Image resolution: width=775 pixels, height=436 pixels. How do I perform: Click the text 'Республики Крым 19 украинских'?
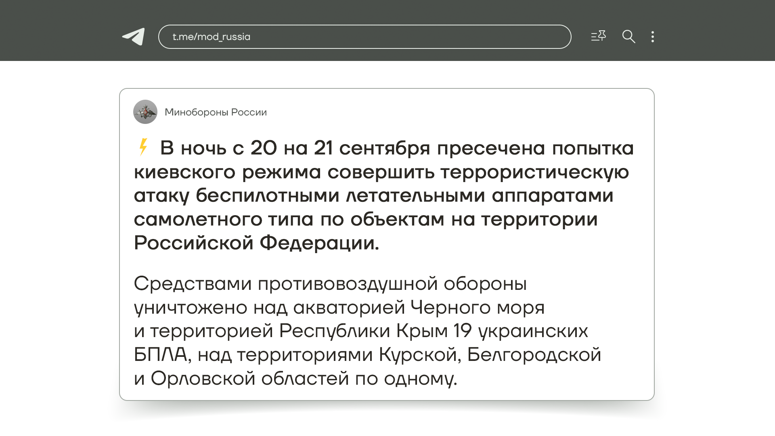click(433, 331)
